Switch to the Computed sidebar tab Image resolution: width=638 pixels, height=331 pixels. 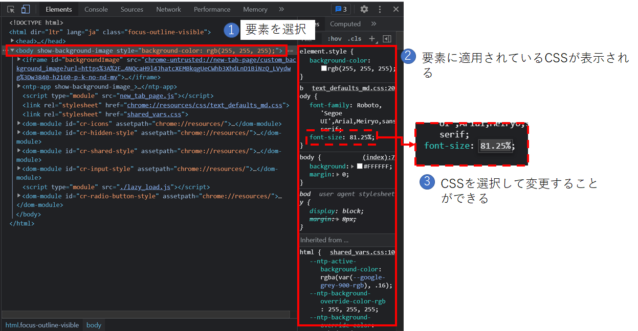(x=345, y=24)
